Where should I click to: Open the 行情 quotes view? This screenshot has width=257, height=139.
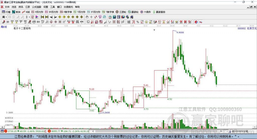[x=6, y=12]
